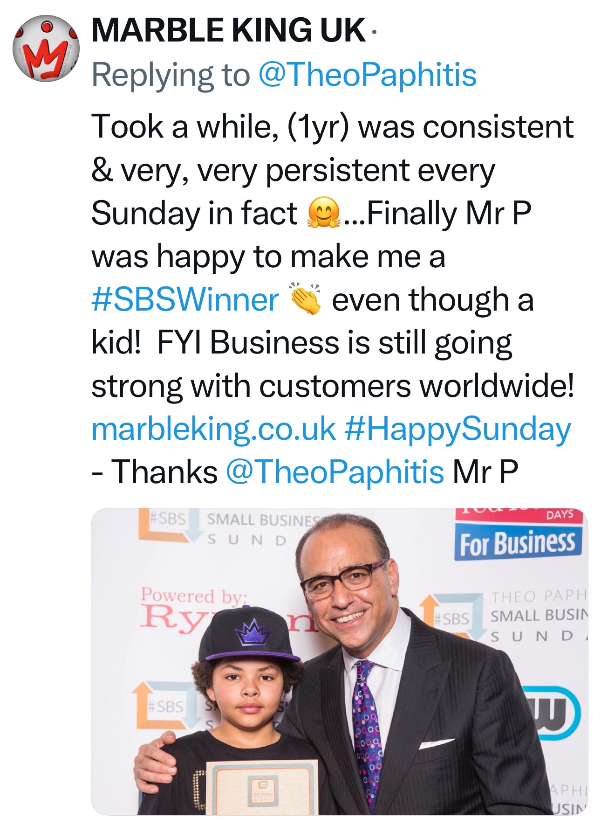
Task: Click the #SBS logo at photo lower-left
Action: point(165,705)
